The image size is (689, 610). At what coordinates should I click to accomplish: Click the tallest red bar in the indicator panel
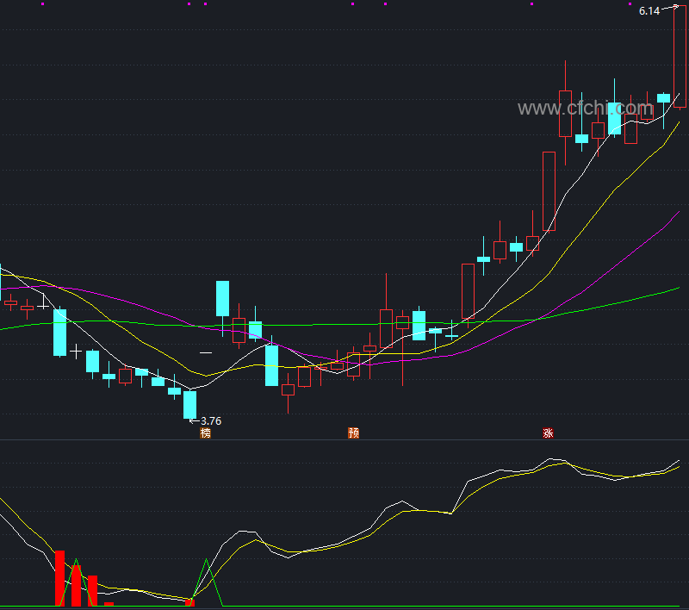(x=59, y=578)
